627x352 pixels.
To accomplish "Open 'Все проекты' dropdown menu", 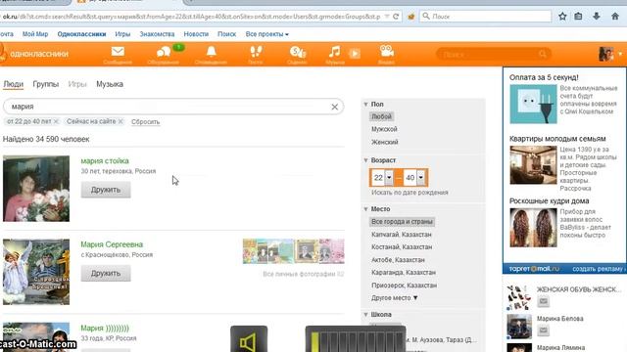I will click(267, 34).
